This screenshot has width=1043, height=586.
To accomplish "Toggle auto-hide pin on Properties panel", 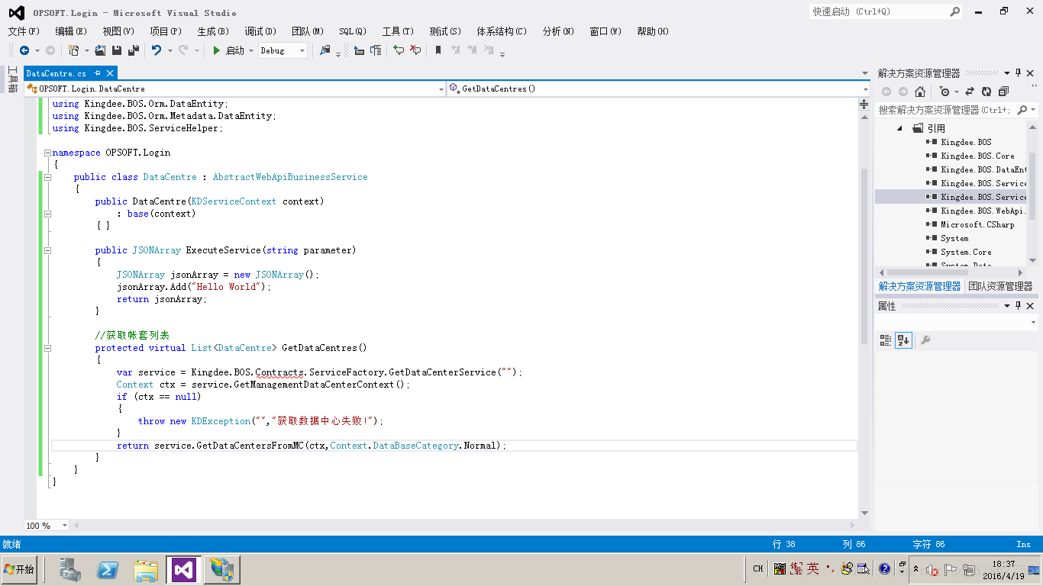I will pos(1018,306).
